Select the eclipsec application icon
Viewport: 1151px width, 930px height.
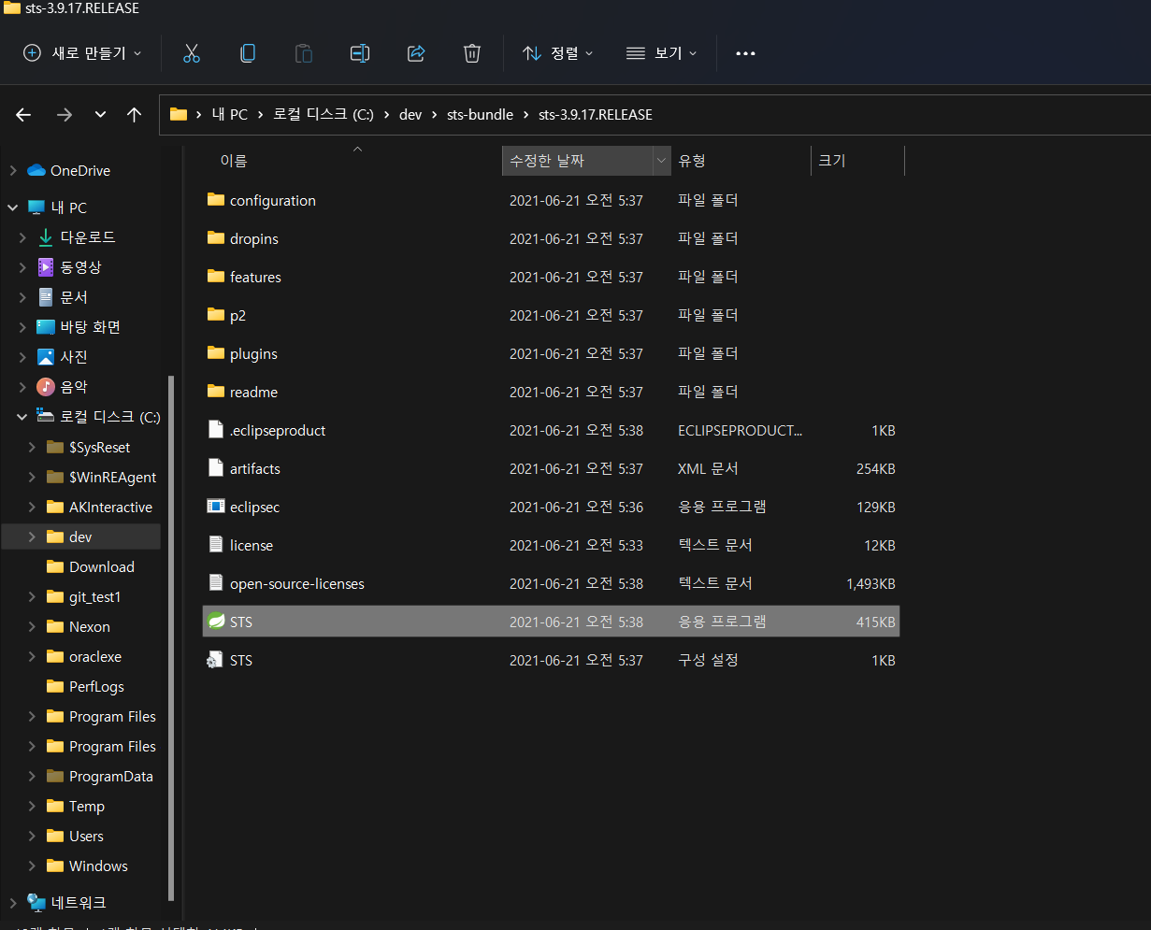click(216, 507)
